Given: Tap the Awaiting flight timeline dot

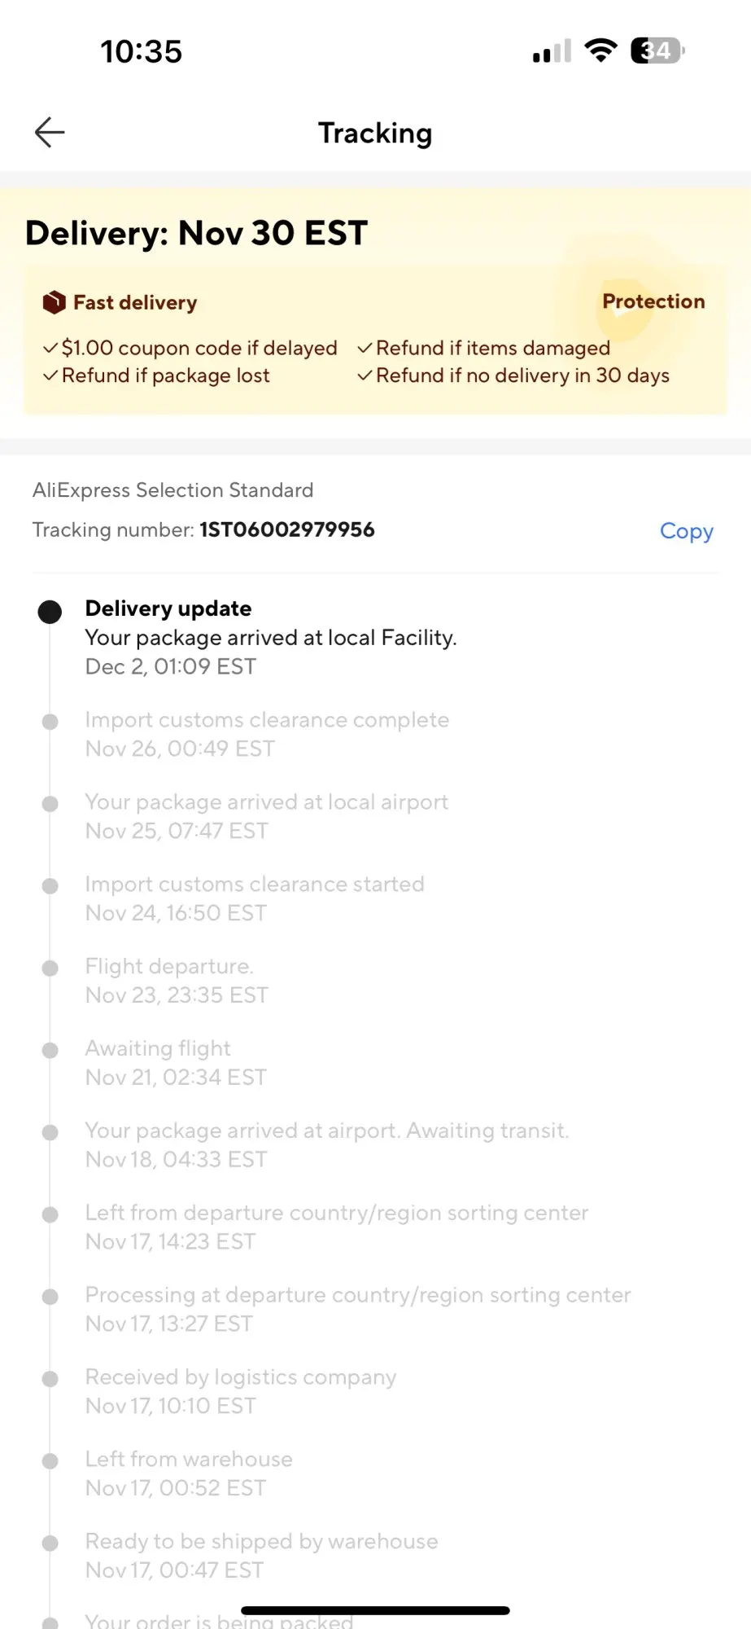Looking at the screenshot, I should [50, 1050].
